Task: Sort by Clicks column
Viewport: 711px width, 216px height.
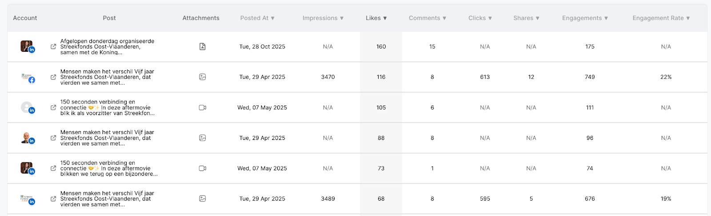Action: click(480, 18)
